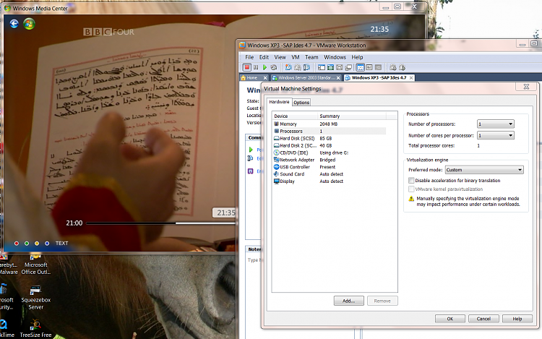Select the Display device row
This screenshot has height=339, width=542.
tap(330, 181)
